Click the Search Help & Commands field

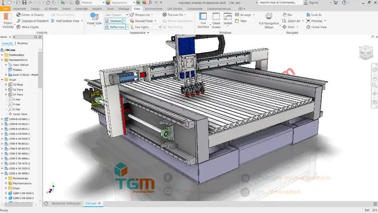[x=279, y=3]
